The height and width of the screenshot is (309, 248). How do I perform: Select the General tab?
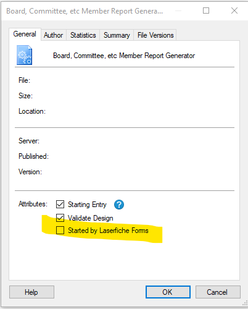click(25, 34)
